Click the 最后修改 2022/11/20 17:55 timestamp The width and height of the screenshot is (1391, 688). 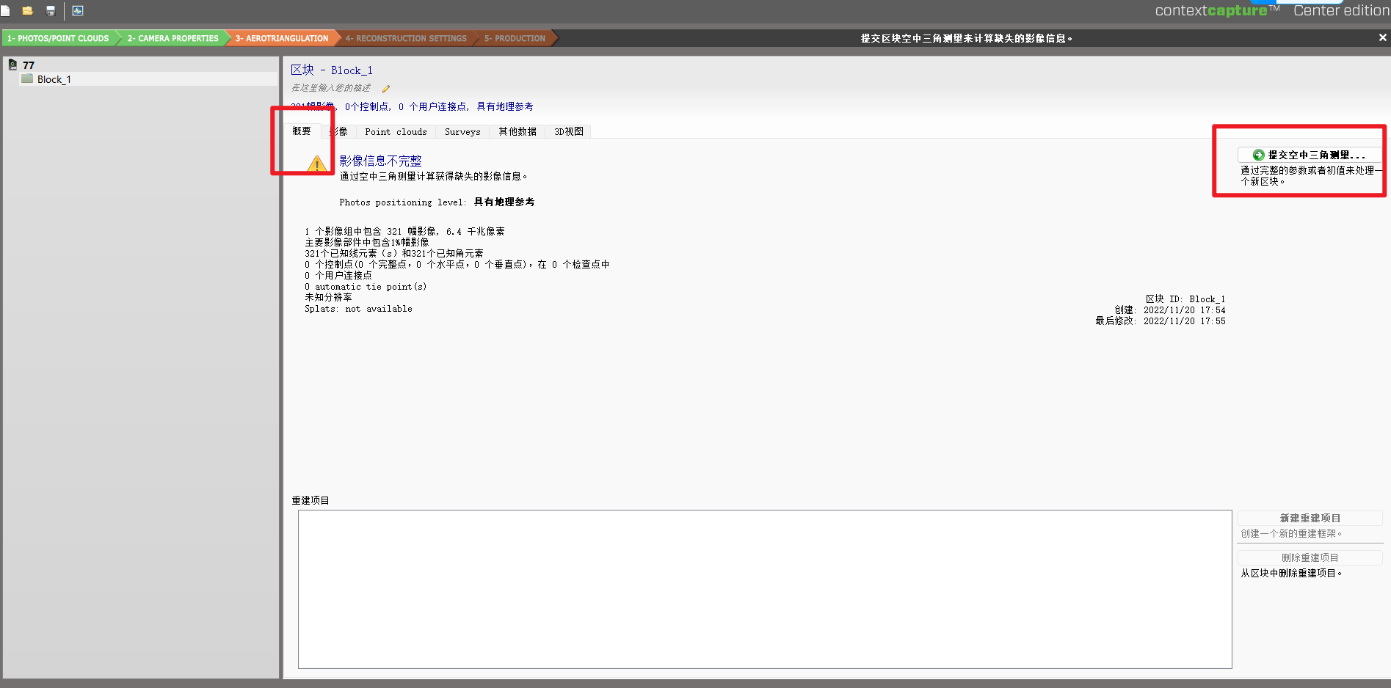coord(1161,321)
